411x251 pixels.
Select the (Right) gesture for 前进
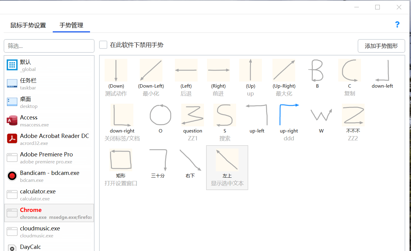coord(218,70)
